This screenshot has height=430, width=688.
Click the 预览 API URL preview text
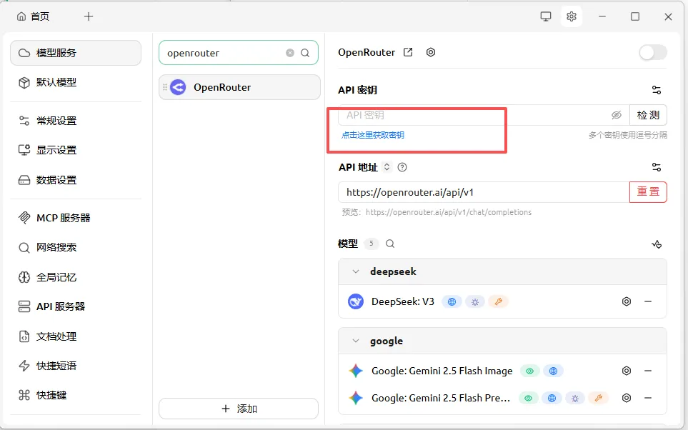[437, 212]
